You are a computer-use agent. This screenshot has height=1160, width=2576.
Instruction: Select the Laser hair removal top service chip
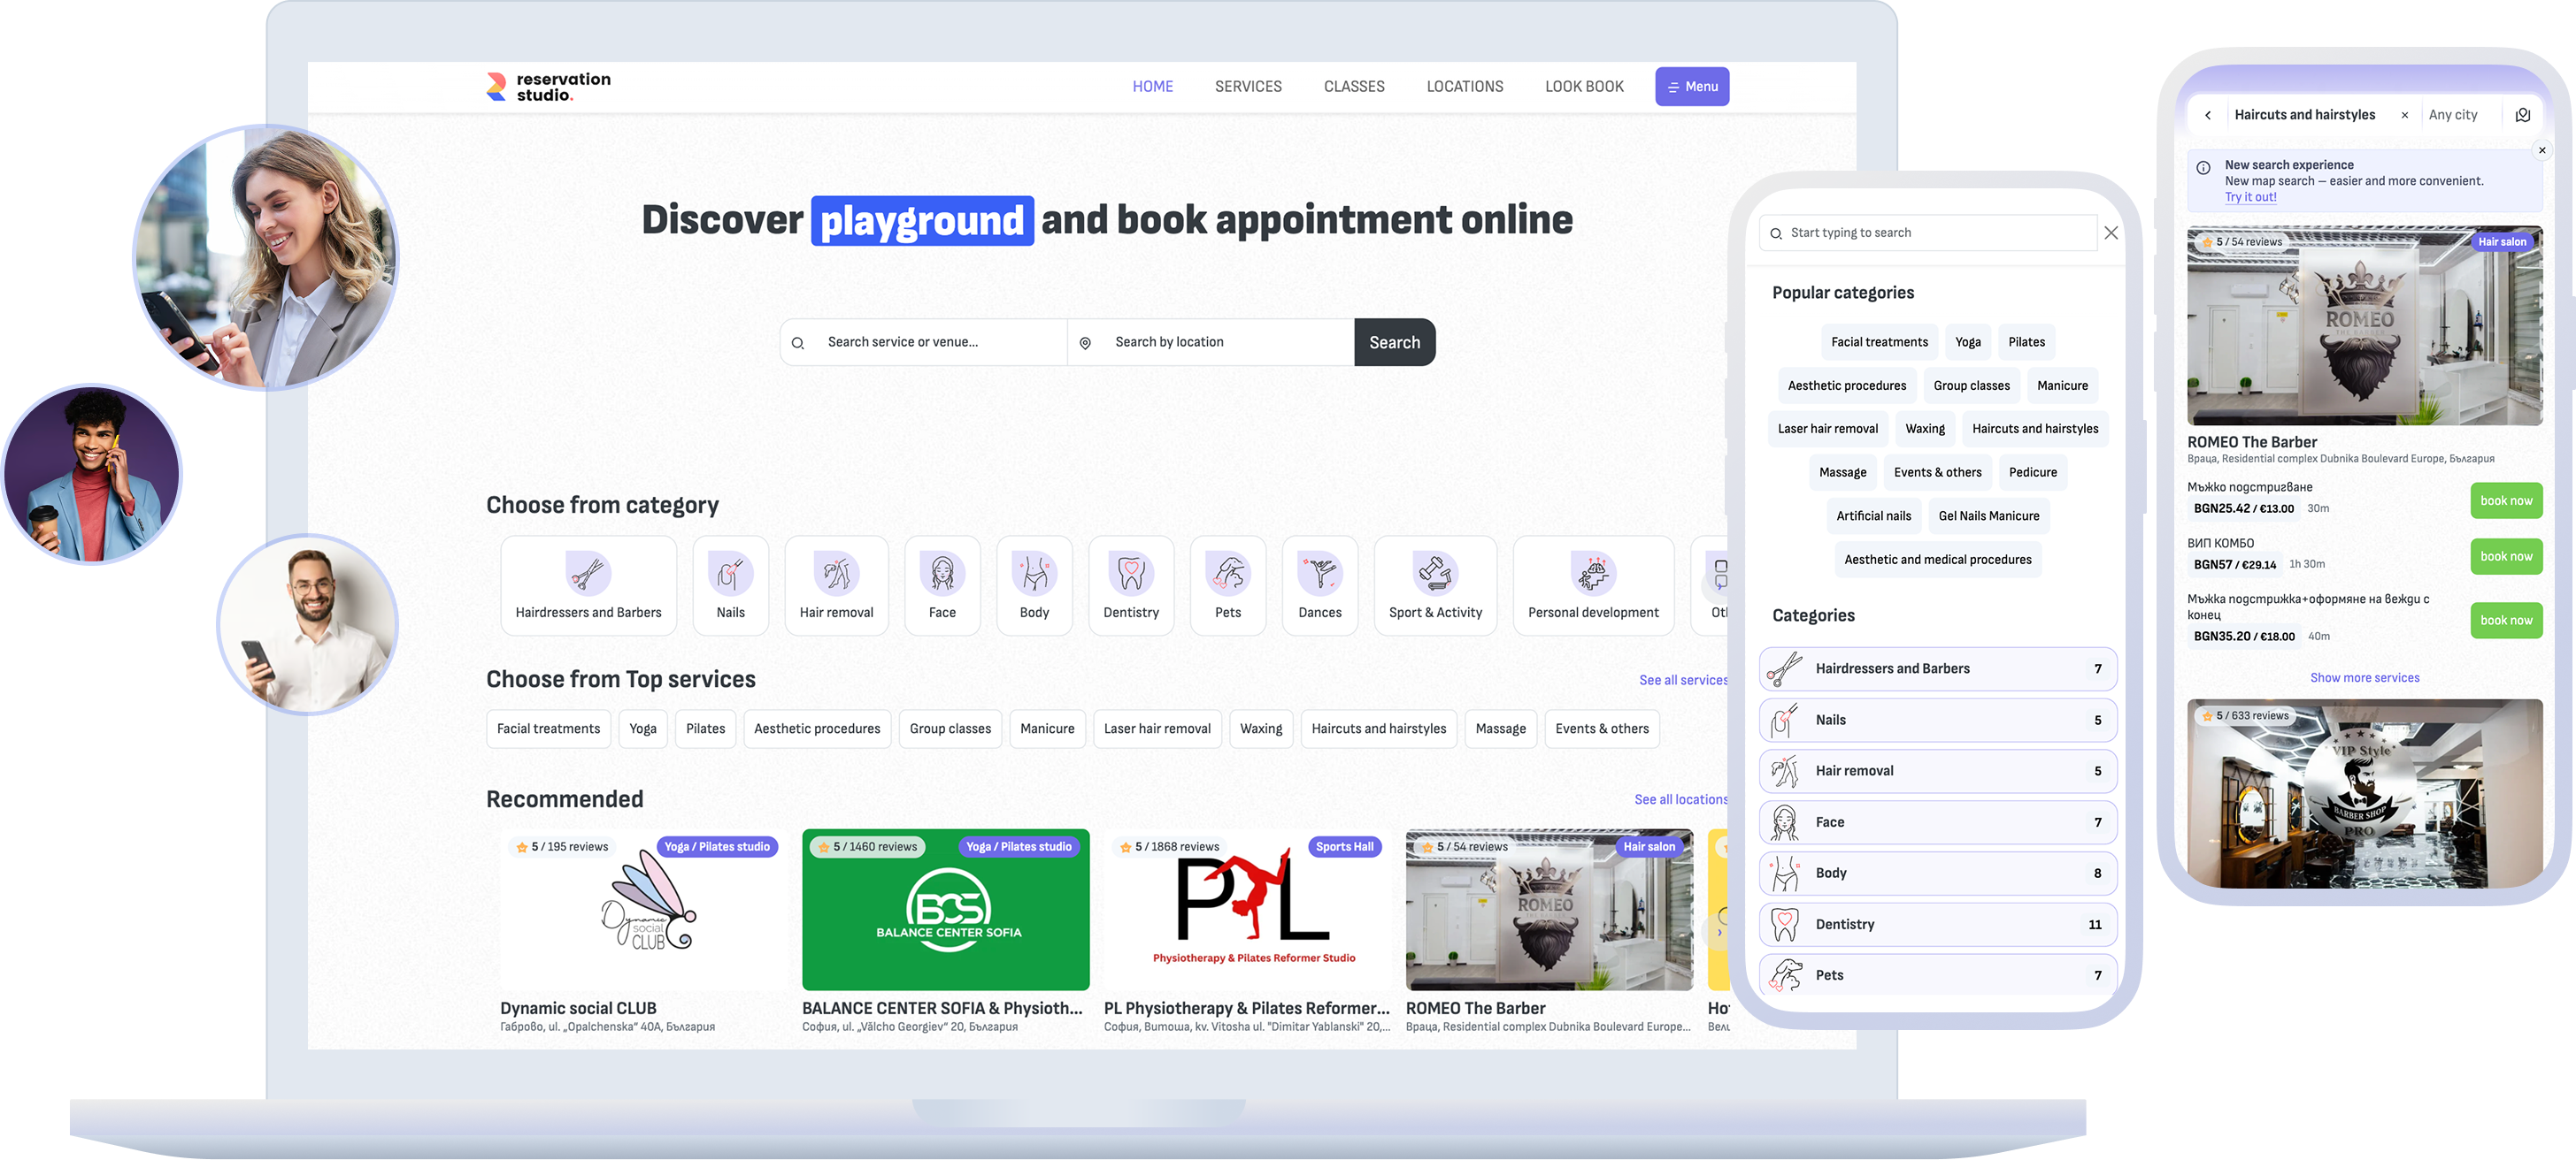[x=1156, y=729]
